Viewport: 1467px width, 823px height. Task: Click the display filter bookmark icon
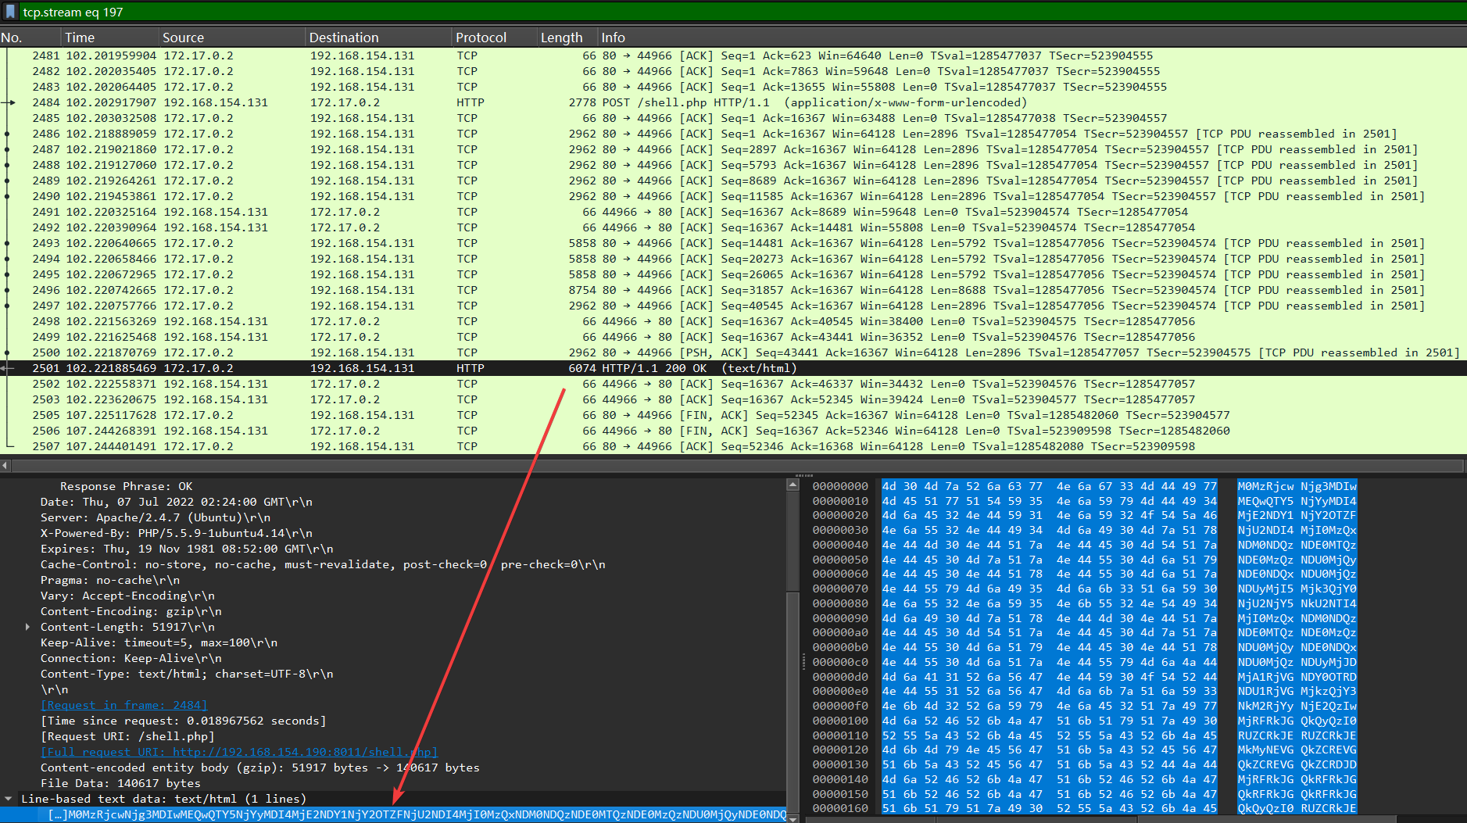pyautogui.click(x=10, y=12)
